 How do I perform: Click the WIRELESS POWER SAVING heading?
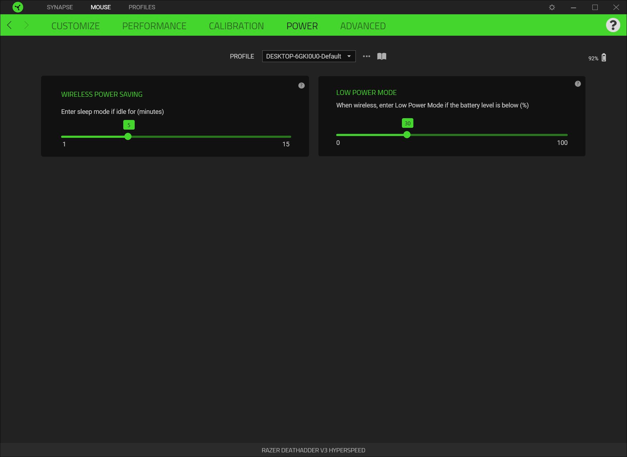(102, 94)
